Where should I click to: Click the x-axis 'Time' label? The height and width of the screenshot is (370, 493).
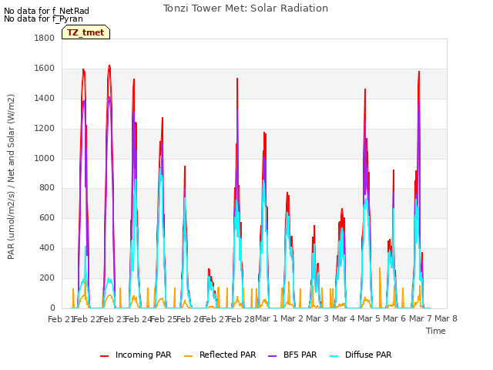(x=436, y=331)
